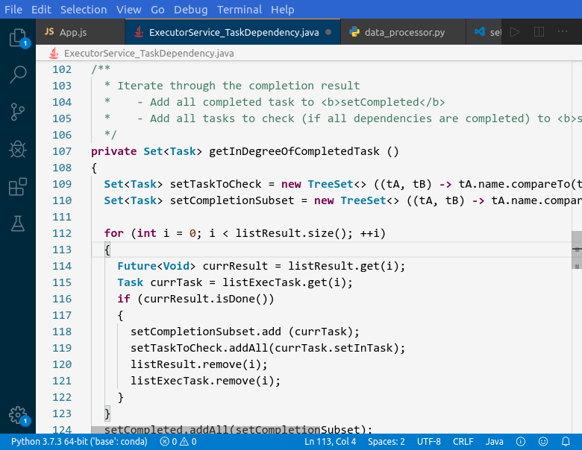Open the Extensions view icon
The width and height of the screenshot is (582, 450).
point(18,186)
